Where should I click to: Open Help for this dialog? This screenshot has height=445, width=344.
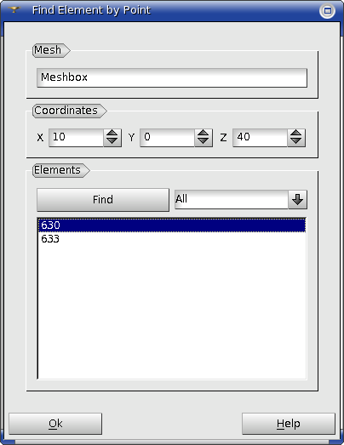tap(289, 424)
